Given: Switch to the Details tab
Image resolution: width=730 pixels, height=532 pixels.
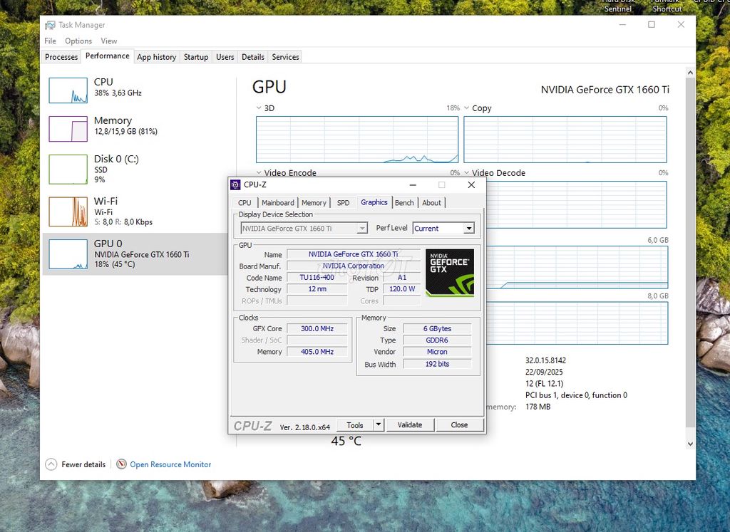Looking at the screenshot, I should 253,57.
